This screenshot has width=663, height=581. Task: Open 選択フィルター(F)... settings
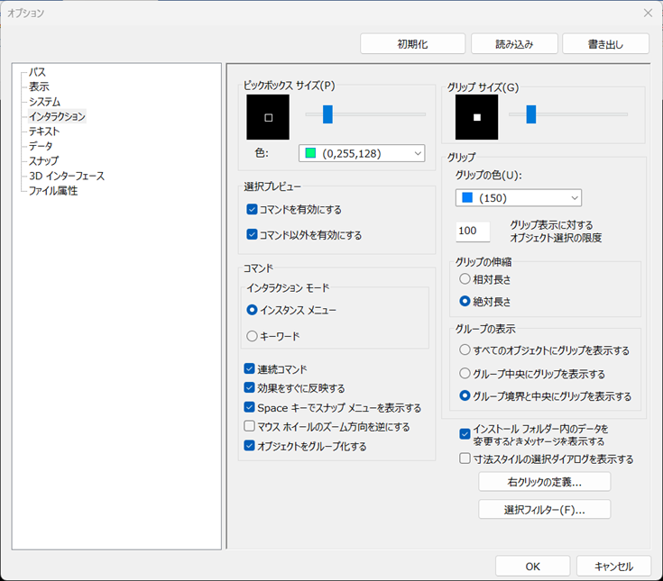click(x=545, y=510)
